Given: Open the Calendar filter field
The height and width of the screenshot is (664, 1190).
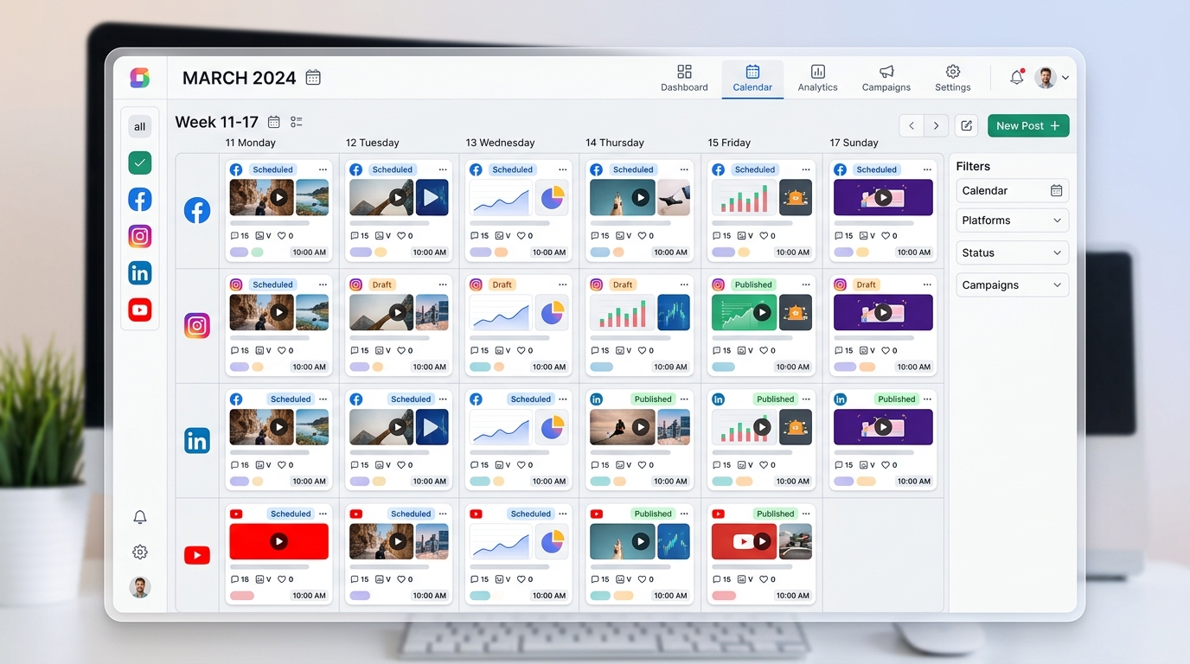Looking at the screenshot, I should pos(1013,190).
